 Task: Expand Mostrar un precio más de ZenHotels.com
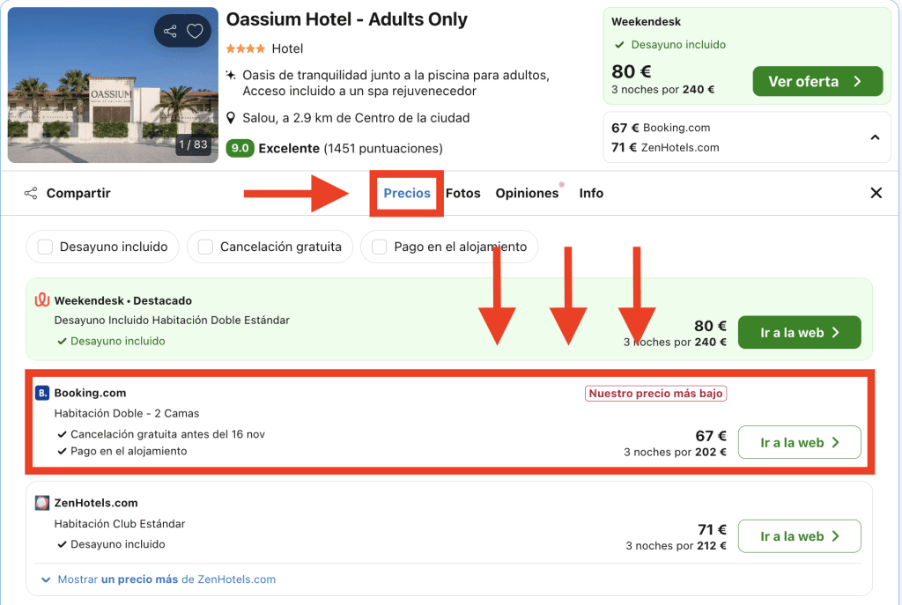[x=159, y=579]
